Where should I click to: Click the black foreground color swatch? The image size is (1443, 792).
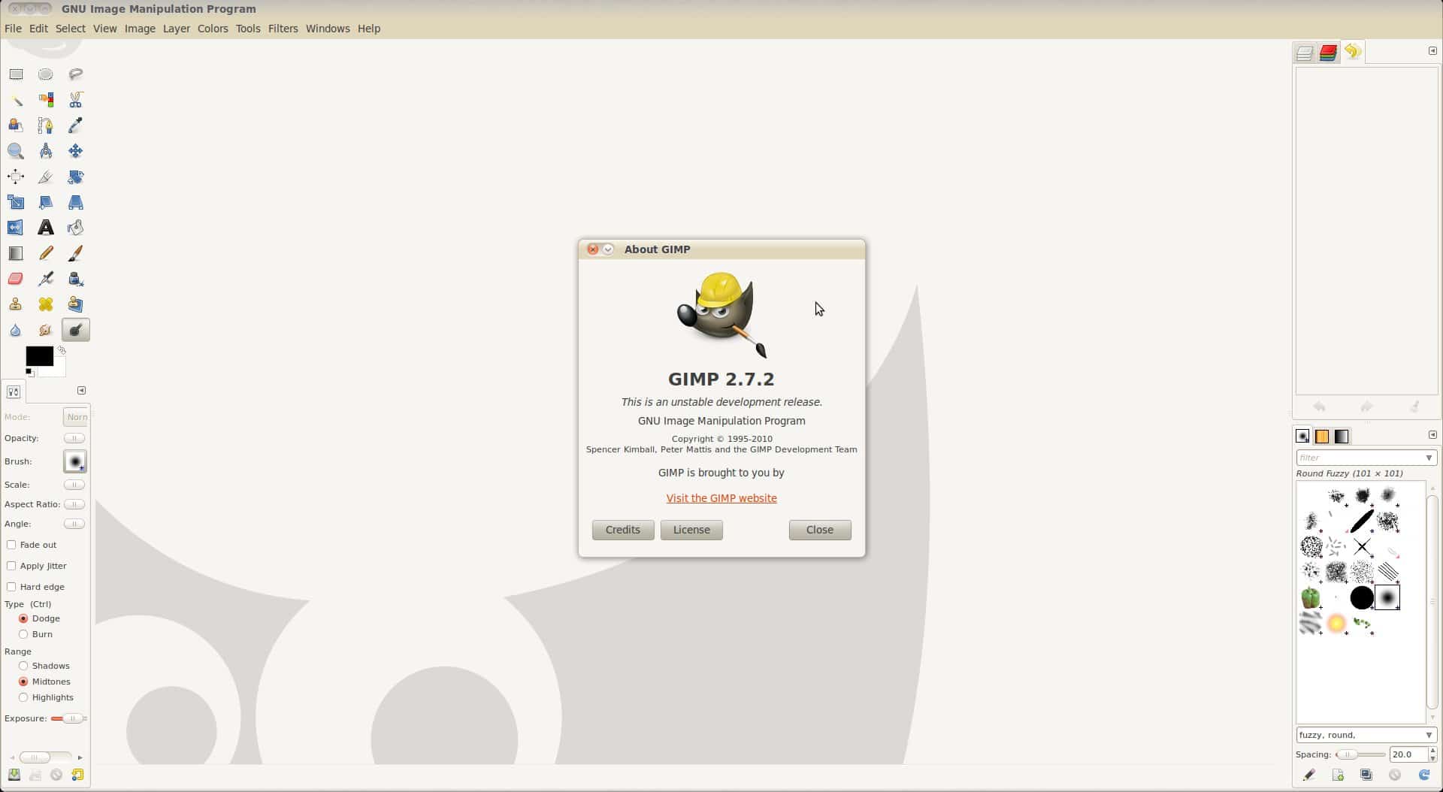pyautogui.click(x=39, y=355)
